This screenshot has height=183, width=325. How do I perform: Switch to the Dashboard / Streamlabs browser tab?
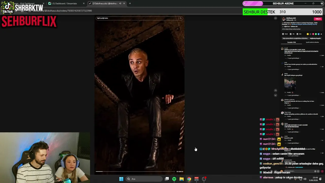[x=64, y=4]
